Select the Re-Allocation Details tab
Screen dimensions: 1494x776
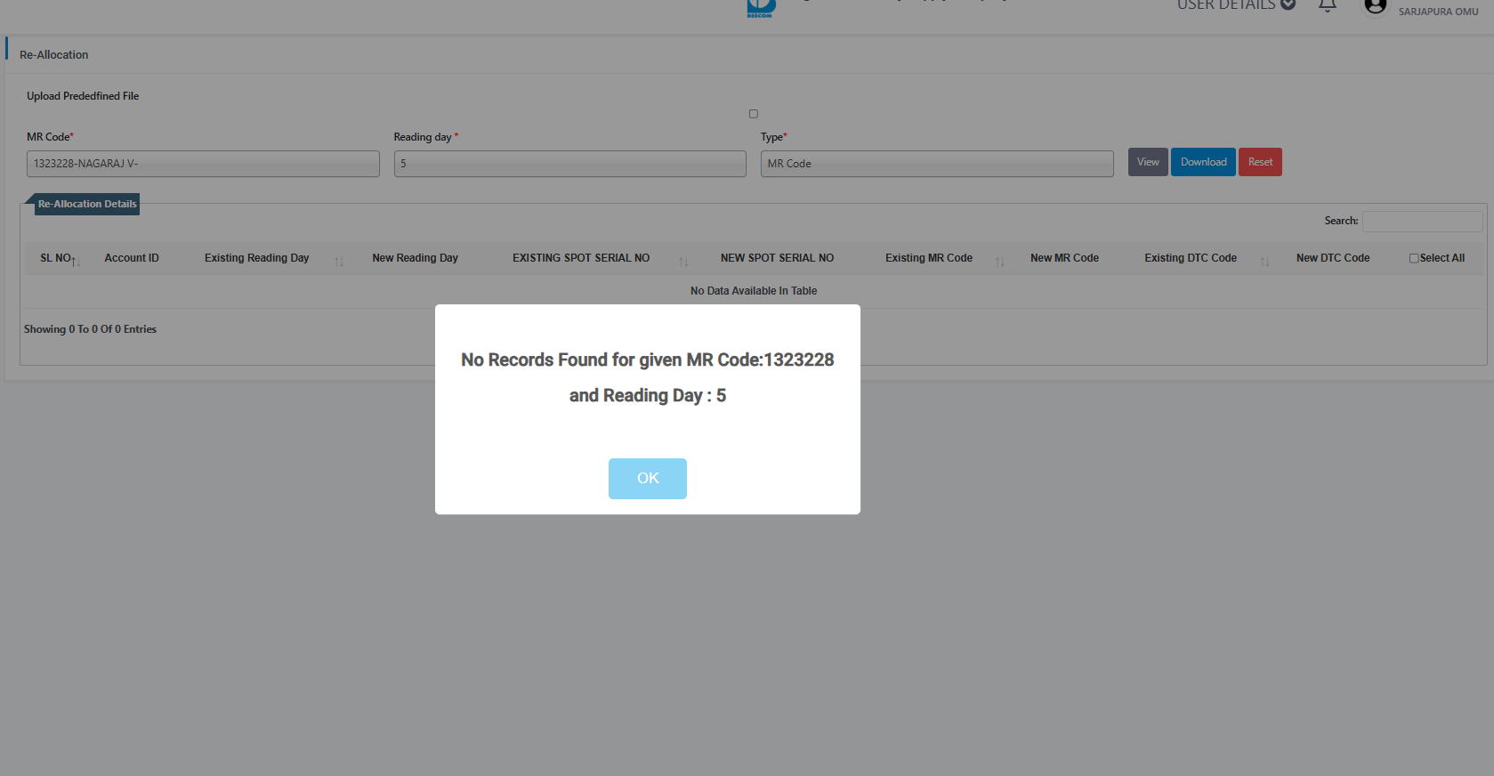coord(87,205)
